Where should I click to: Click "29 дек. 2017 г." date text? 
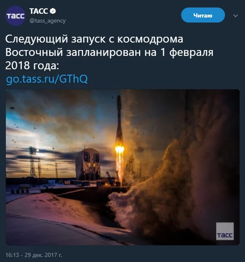(43, 255)
